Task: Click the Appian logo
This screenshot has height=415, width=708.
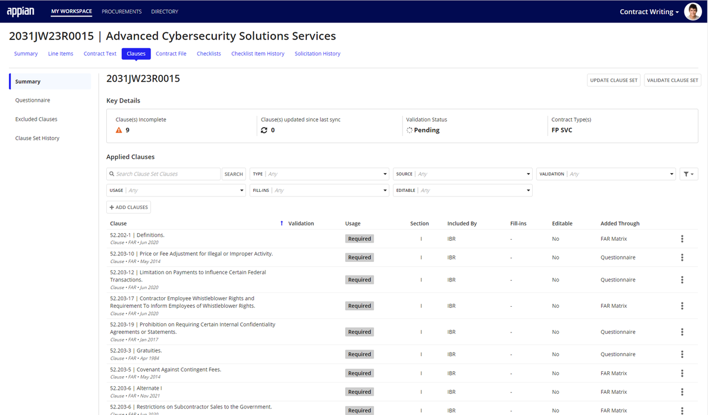Action: click(x=21, y=11)
